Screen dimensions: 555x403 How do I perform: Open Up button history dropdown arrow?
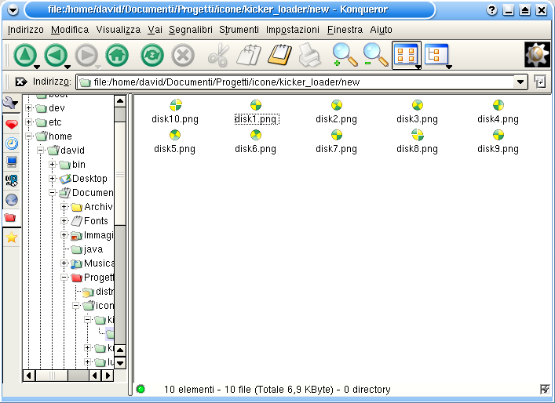pos(36,67)
